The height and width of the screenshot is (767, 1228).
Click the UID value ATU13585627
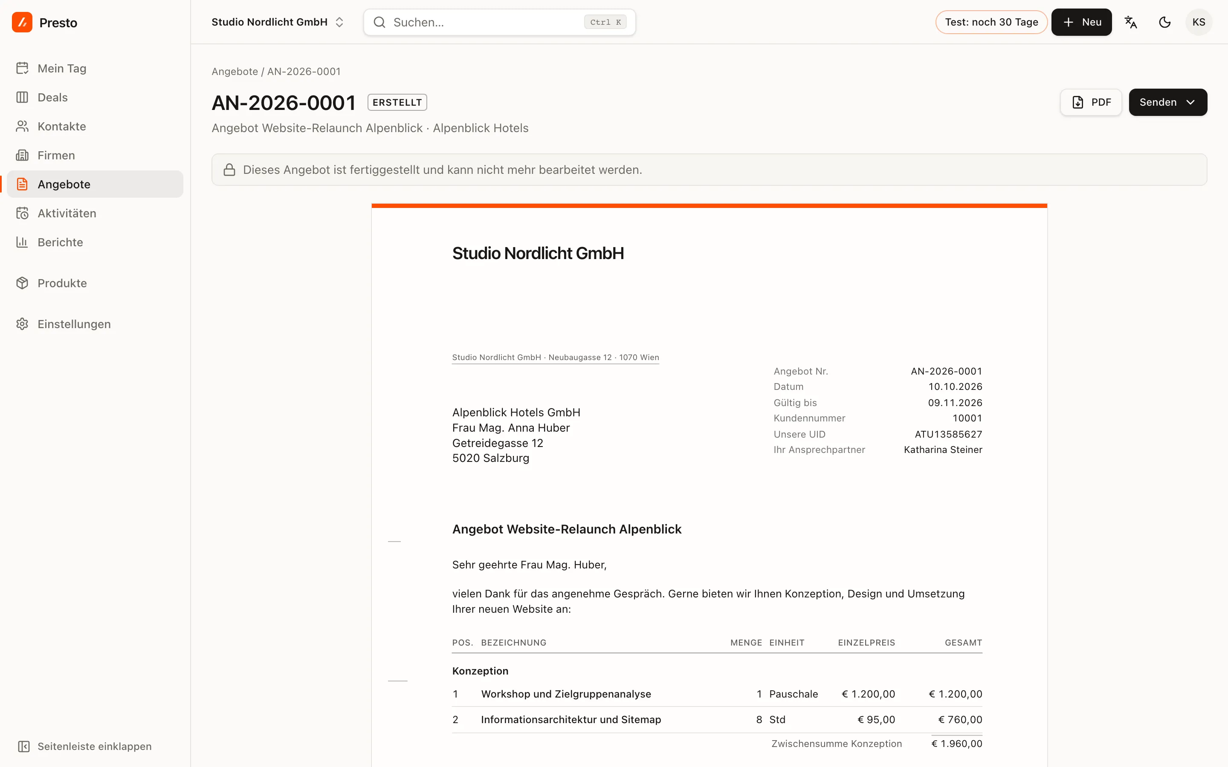(948, 434)
